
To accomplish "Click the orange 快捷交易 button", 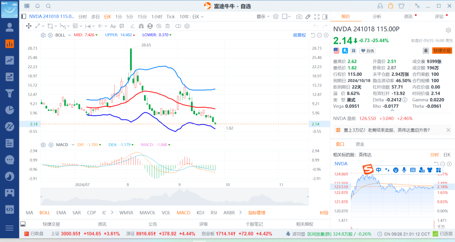I will coord(442,51).
